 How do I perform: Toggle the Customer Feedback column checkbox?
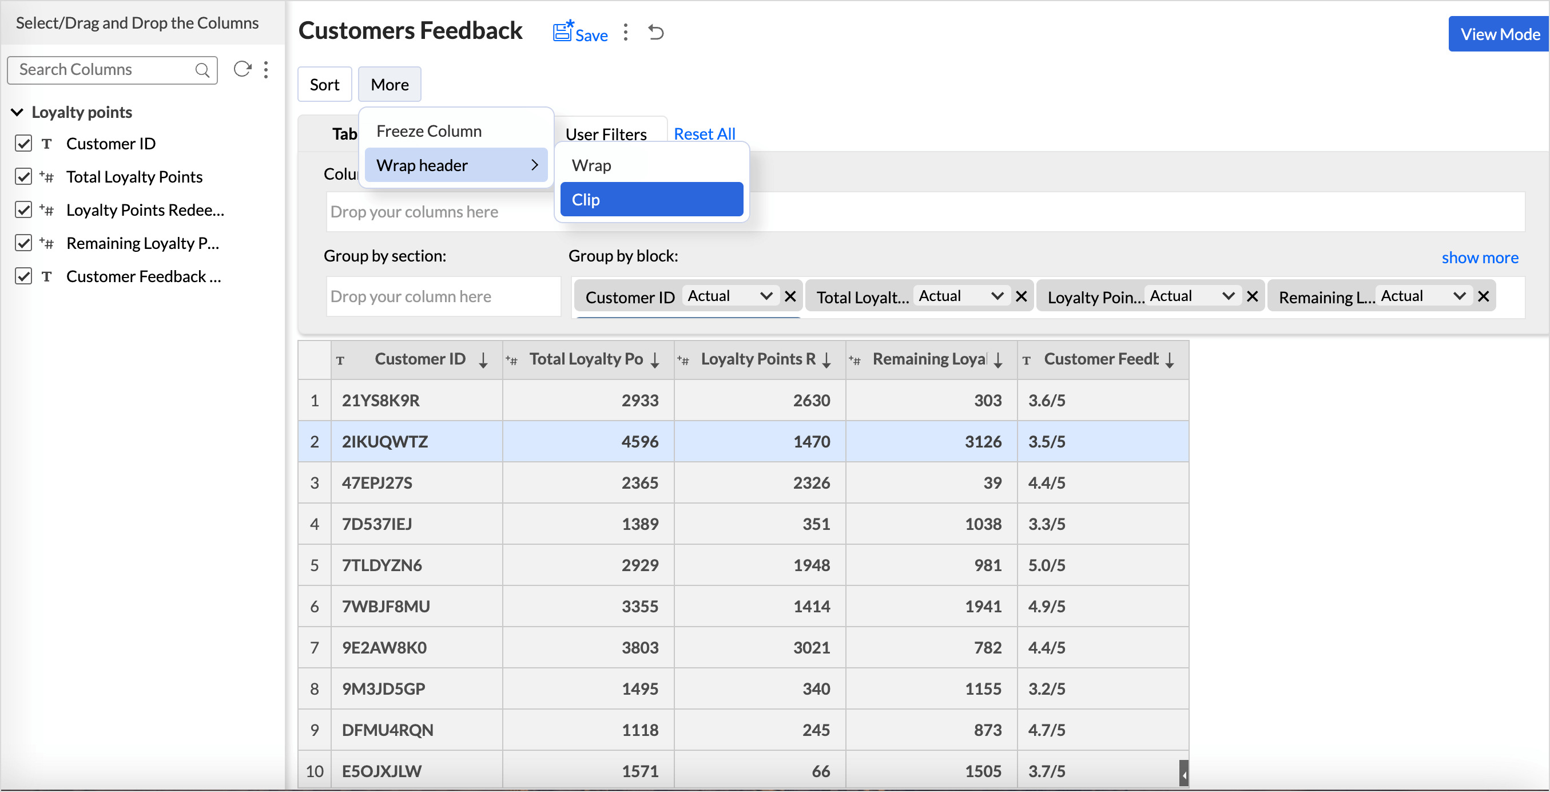(23, 276)
